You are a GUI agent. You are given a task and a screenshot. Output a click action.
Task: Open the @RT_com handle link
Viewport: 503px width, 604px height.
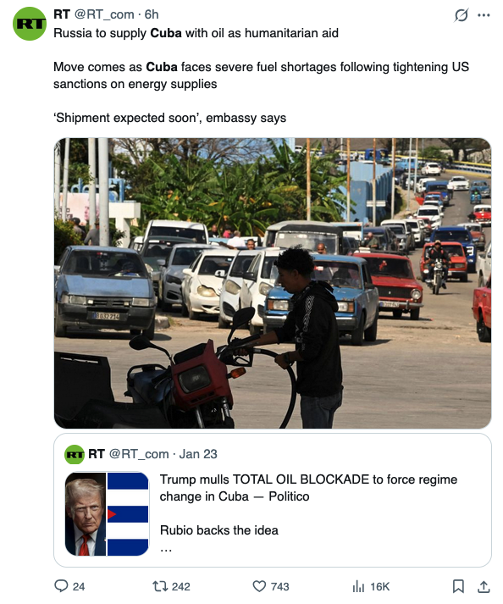pos(104,14)
